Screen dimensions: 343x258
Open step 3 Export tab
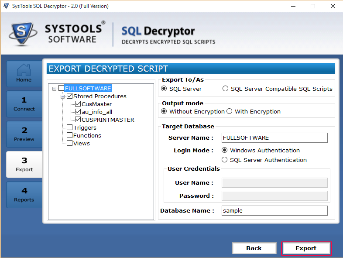pos(24,164)
